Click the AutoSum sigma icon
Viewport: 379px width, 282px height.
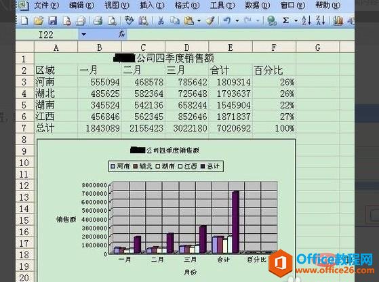(x=285, y=21)
